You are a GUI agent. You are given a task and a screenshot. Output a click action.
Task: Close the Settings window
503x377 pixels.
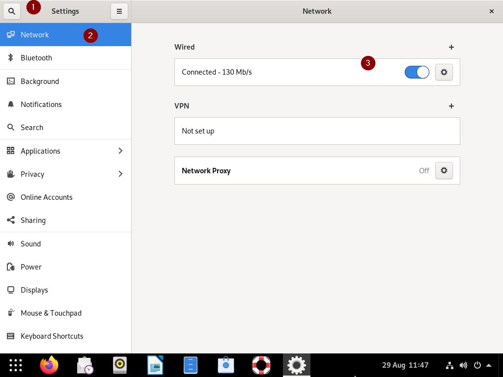tap(491, 11)
